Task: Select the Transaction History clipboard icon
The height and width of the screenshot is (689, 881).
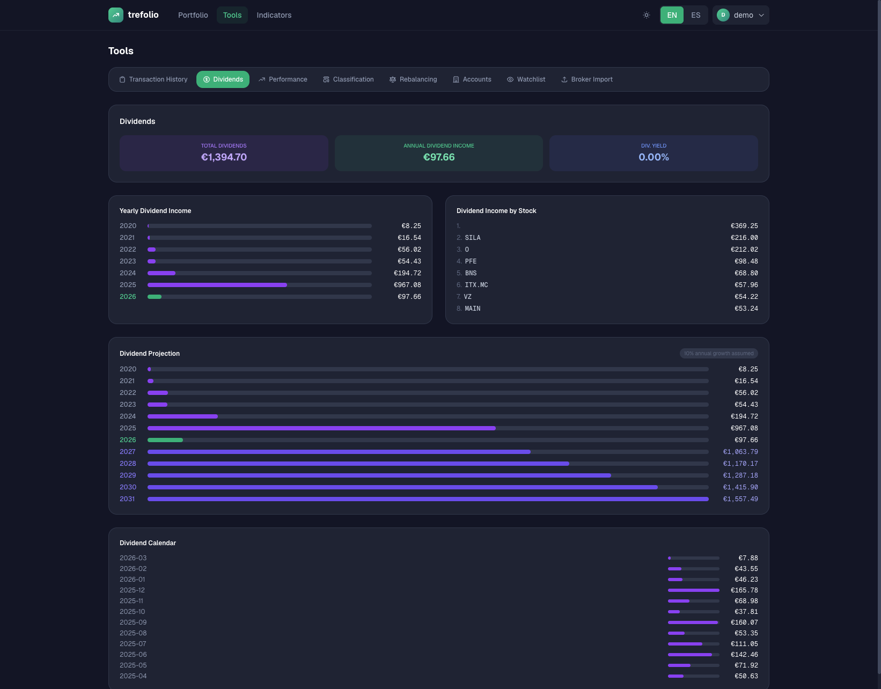Action: [x=123, y=79]
